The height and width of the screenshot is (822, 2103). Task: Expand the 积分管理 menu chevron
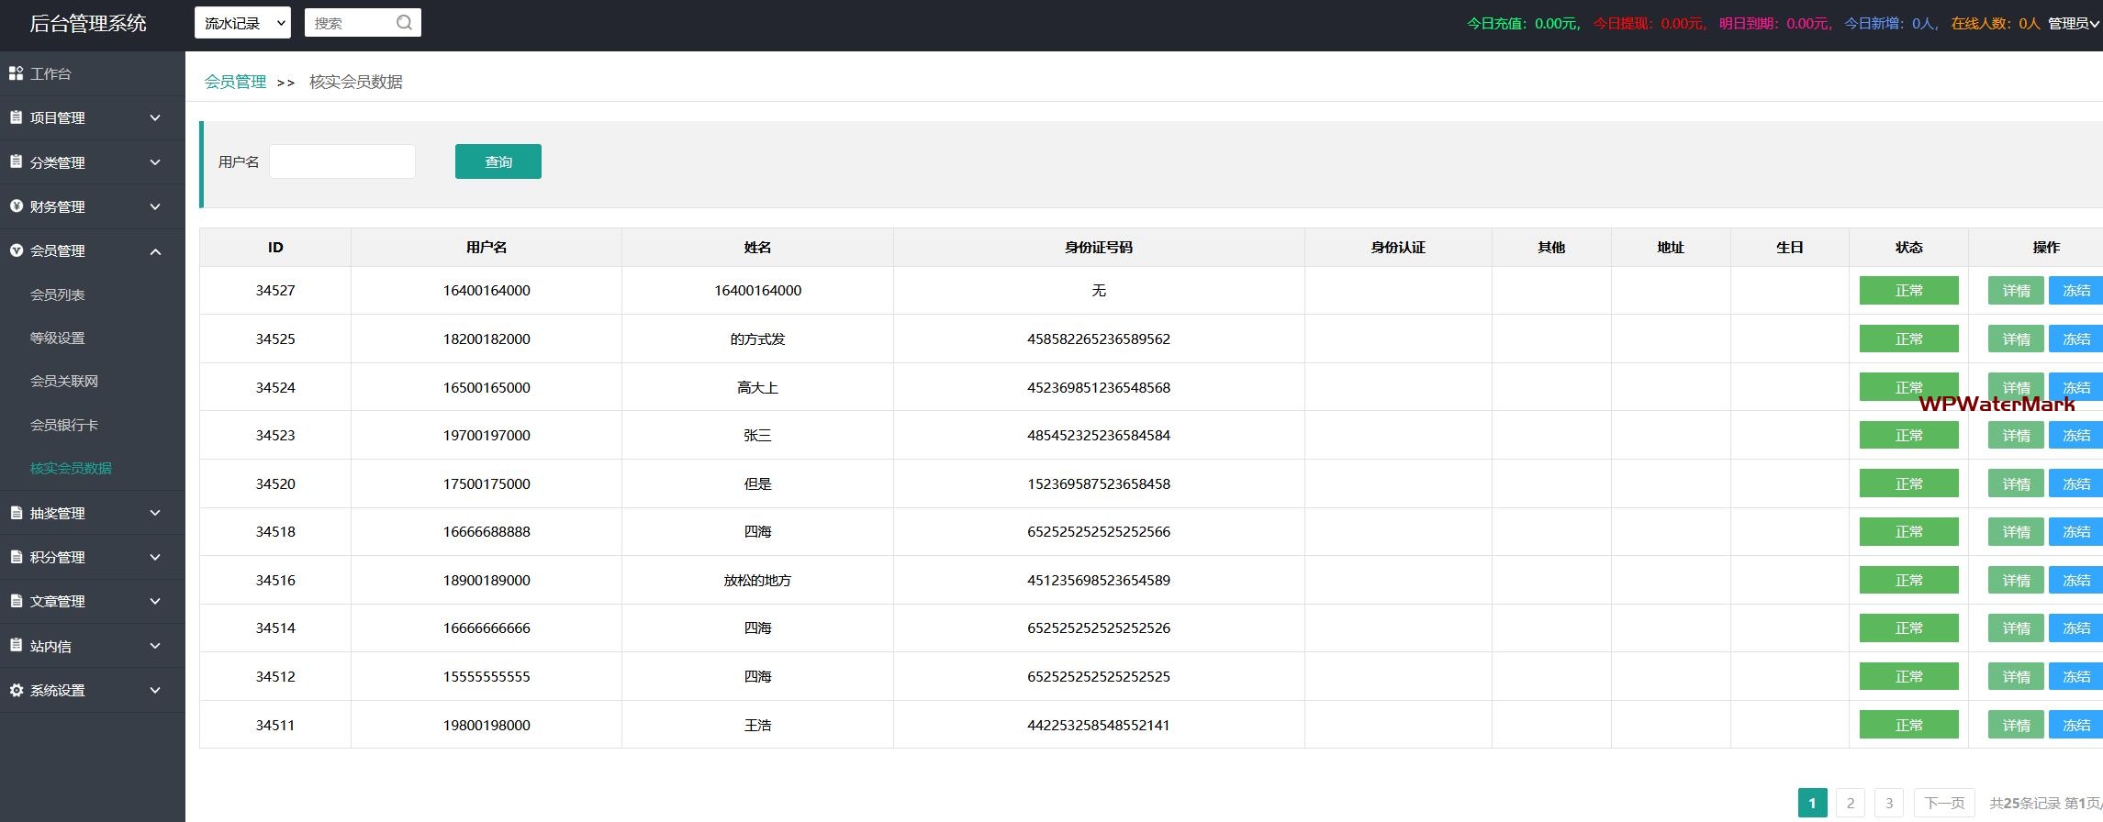click(x=155, y=558)
